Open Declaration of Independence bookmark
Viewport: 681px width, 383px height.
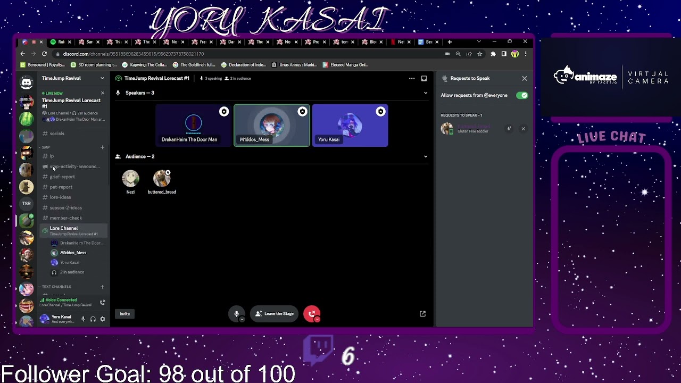tap(243, 65)
